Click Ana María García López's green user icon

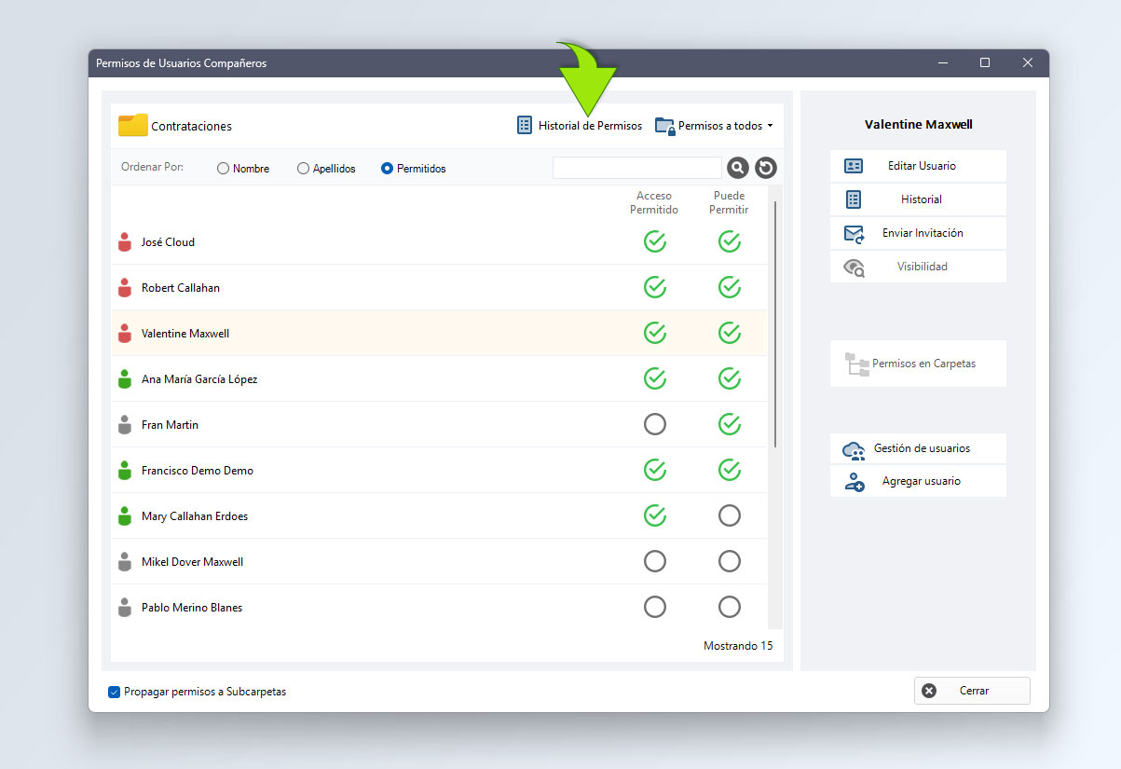[125, 379]
